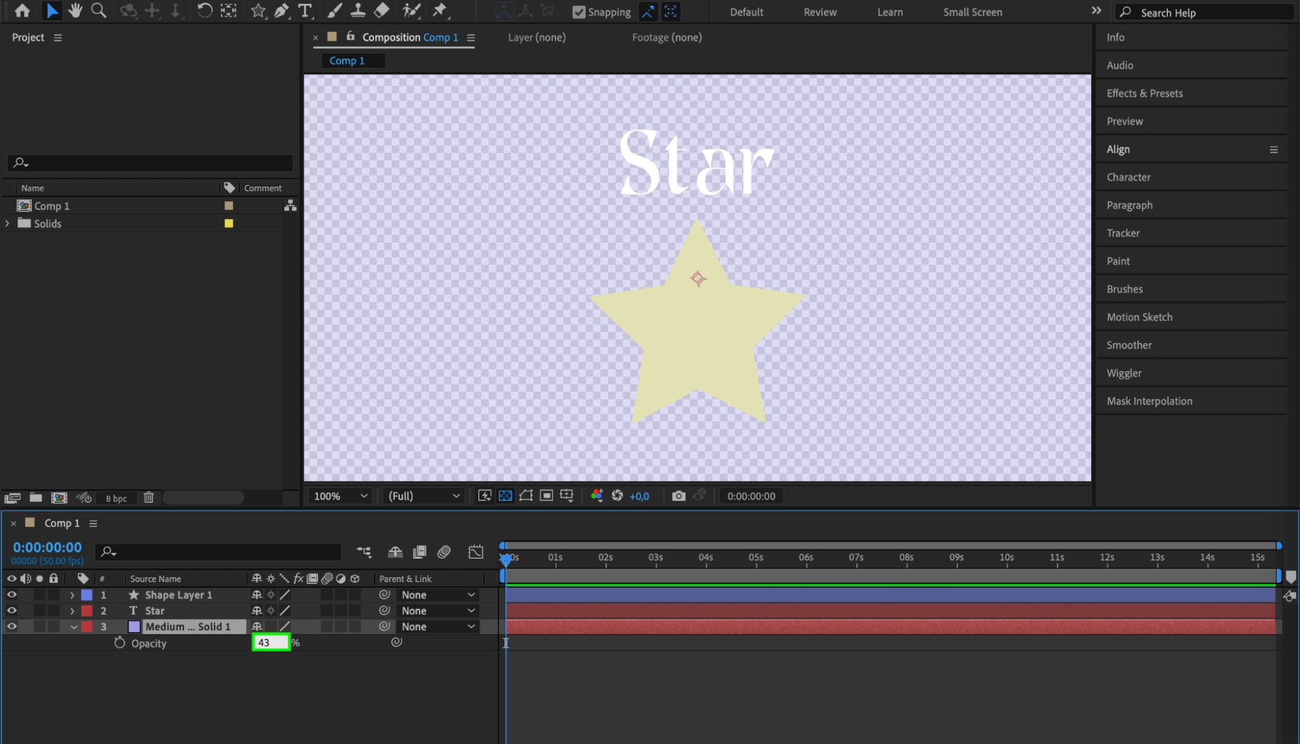Screen dimensions: 1300x744
Task: Open the (Full) resolution dropdown
Action: tap(423, 496)
